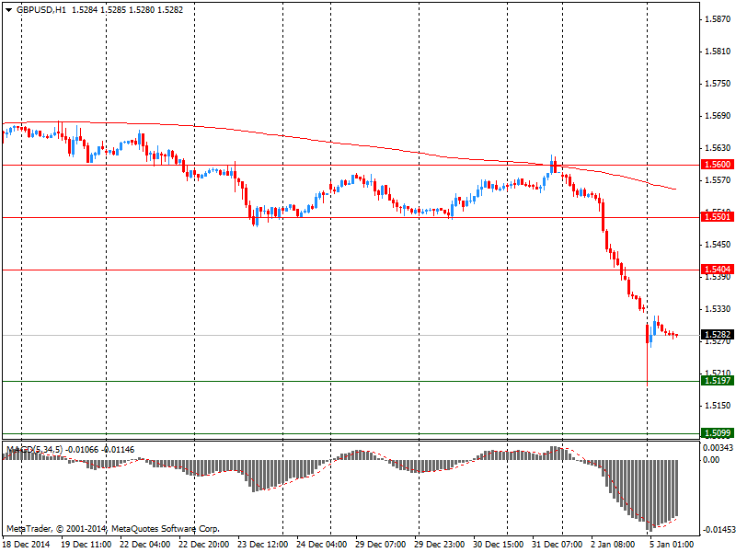
Task: Click the 1.5870 price axis value
Action: (718, 19)
